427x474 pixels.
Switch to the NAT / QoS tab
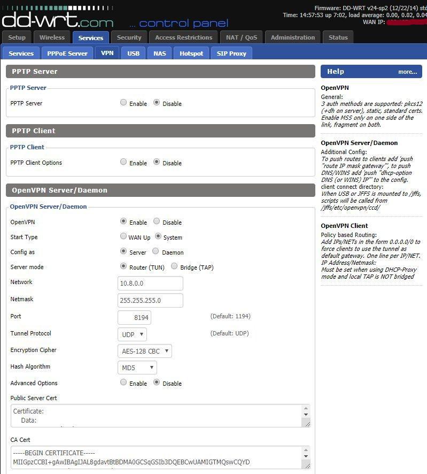pos(241,37)
